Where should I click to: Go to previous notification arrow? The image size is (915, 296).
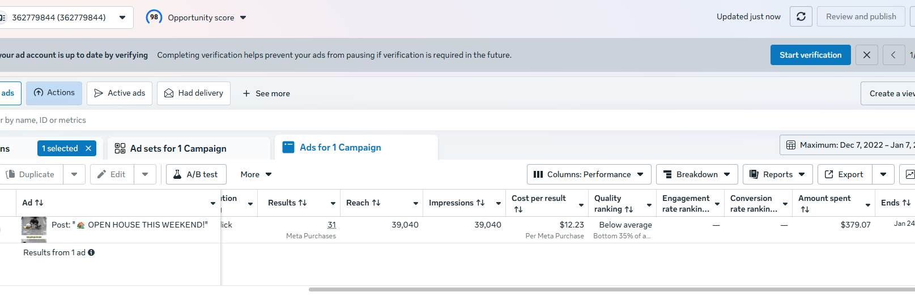[x=893, y=55]
